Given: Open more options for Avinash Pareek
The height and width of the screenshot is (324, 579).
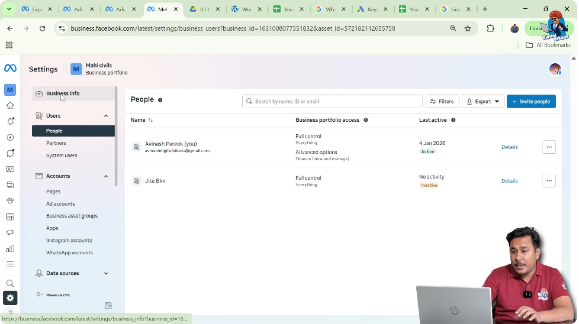Looking at the screenshot, I should tap(549, 147).
